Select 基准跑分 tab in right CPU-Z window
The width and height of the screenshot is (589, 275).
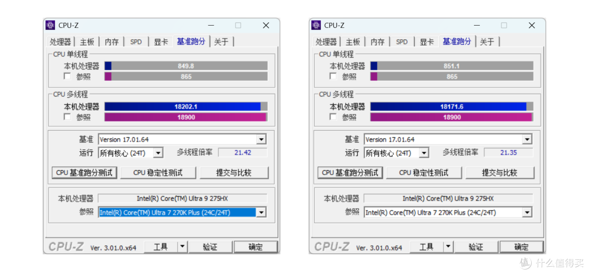pyautogui.click(x=457, y=41)
